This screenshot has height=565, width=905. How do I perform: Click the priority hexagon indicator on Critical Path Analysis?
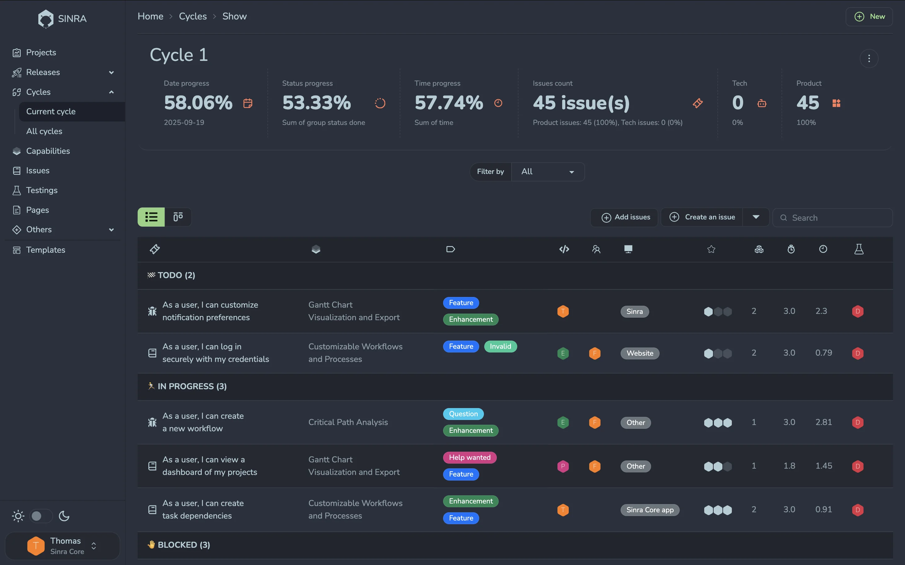(x=718, y=422)
